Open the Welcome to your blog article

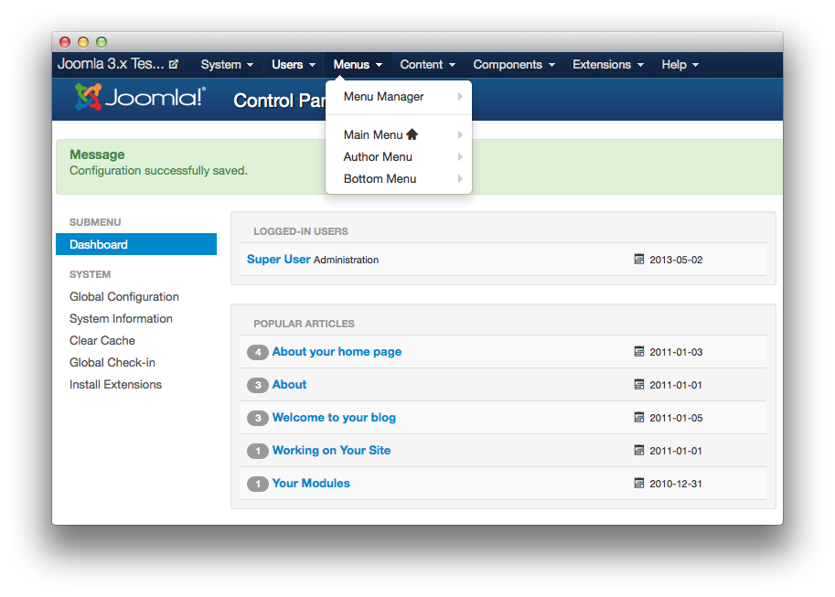pos(334,418)
